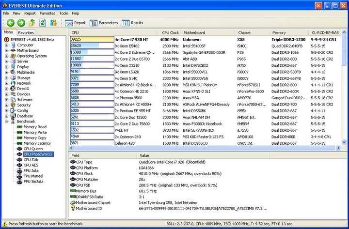Screen dimensions: 349x229
Task: Click the green Forward arrow icon
Action: pyautogui.click(x=21, y=23)
